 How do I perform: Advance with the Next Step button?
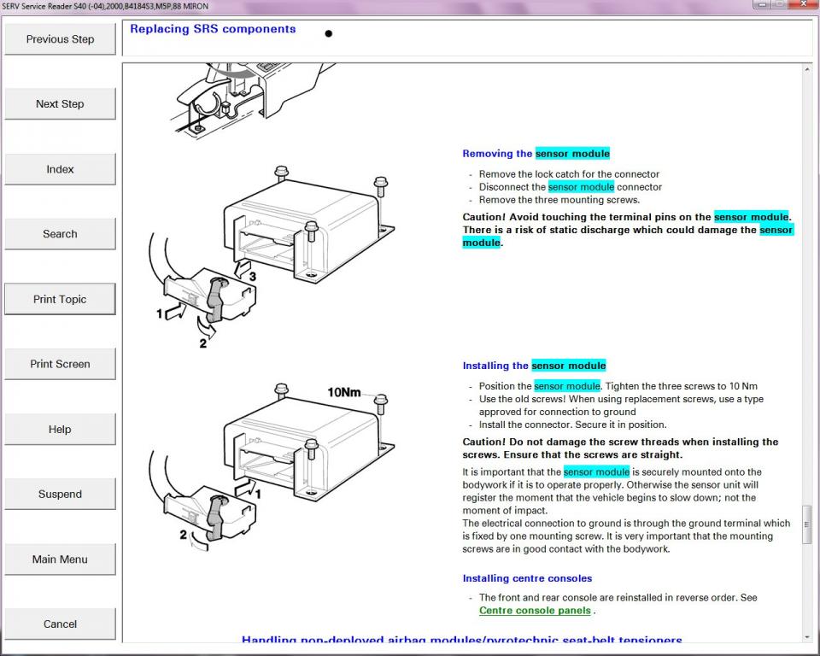60,103
